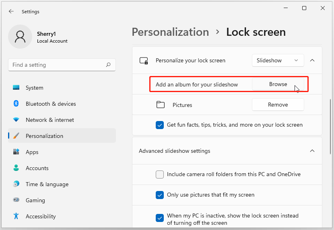Click the Bluetooth & devices icon

(16, 104)
